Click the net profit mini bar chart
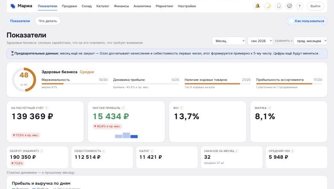The image size is (334, 189). [126, 135]
